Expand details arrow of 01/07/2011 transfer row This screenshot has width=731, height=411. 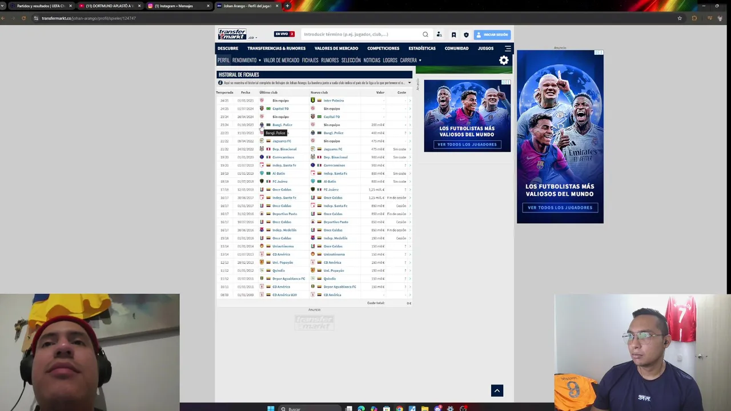(409, 279)
